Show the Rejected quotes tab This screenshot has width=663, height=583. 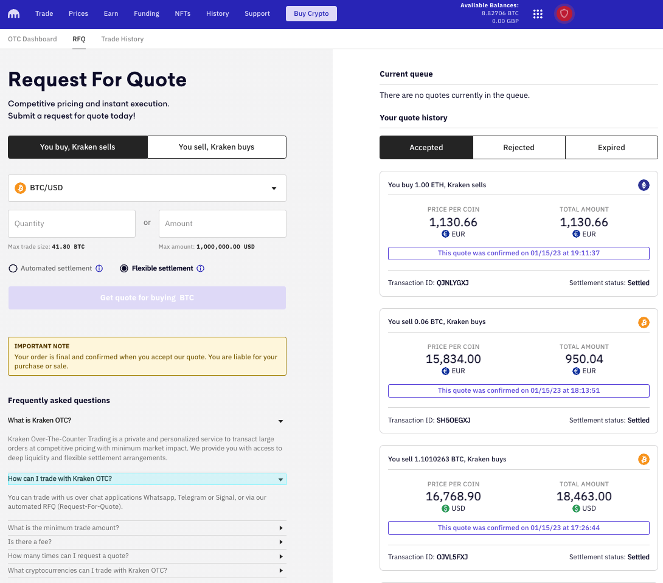pyautogui.click(x=518, y=148)
